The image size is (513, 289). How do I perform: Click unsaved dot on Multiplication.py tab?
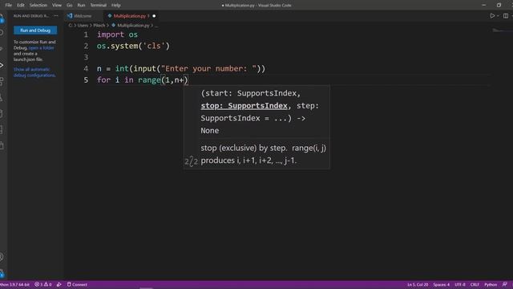click(154, 16)
